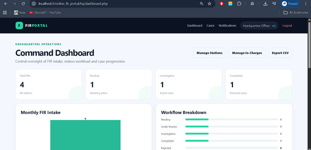Open the Chrome three-dot menu
The image size is (311, 150).
[306, 4]
